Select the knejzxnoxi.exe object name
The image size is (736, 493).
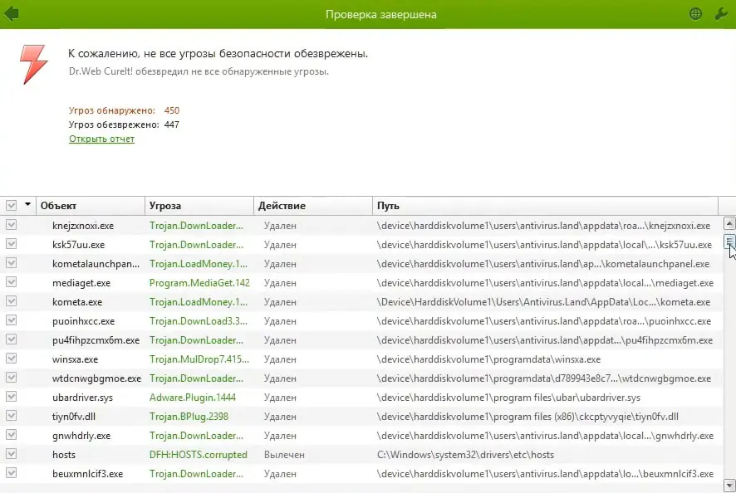tap(83, 226)
